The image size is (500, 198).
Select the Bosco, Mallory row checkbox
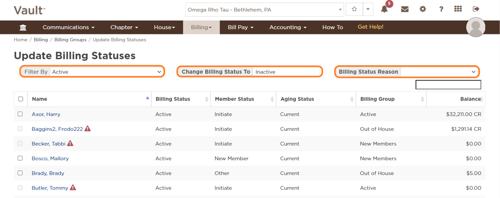coord(20,158)
